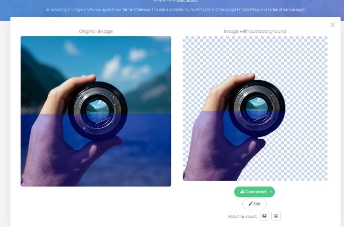Image resolution: width=344 pixels, height=227 pixels.
Task: Close the result panel with the X
Action: click(x=333, y=25)
